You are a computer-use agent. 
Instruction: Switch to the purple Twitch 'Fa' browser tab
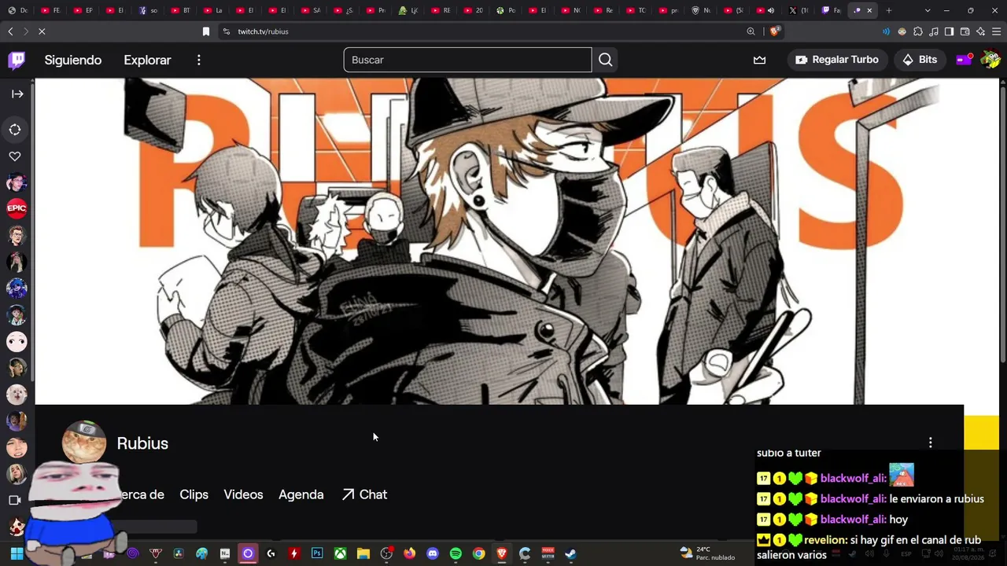pos(831,10)
